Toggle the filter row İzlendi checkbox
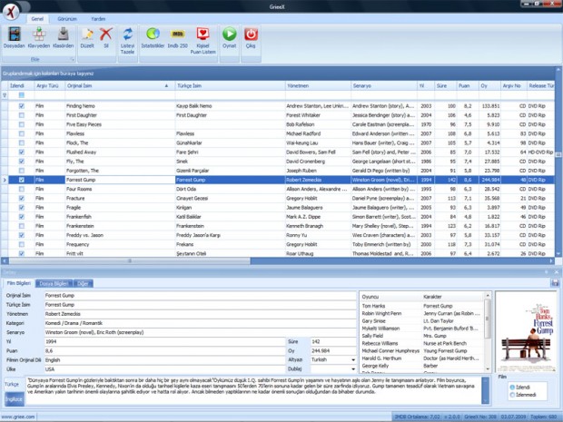Viewport: 563px width, 422px height. pos(22,95)
